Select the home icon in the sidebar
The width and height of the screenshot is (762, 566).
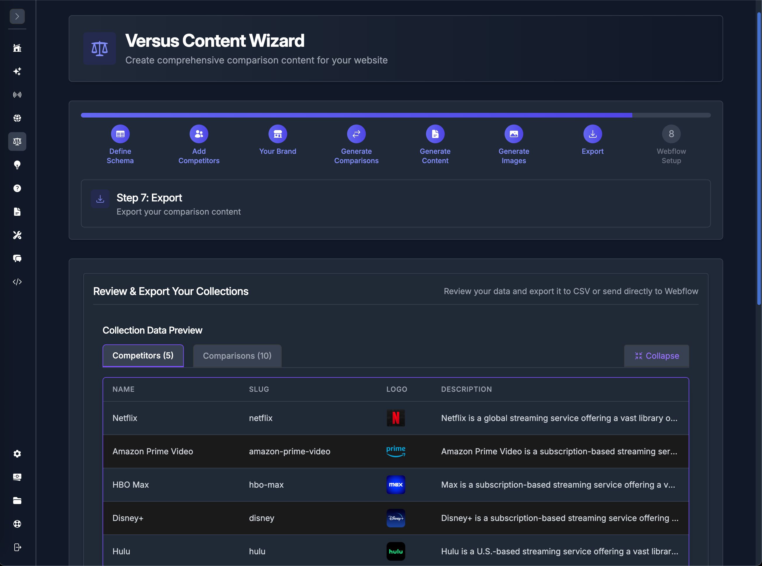pyautogui.click(x=17, y=48)
